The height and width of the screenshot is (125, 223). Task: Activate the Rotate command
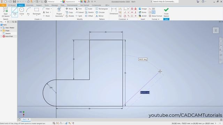70,16
